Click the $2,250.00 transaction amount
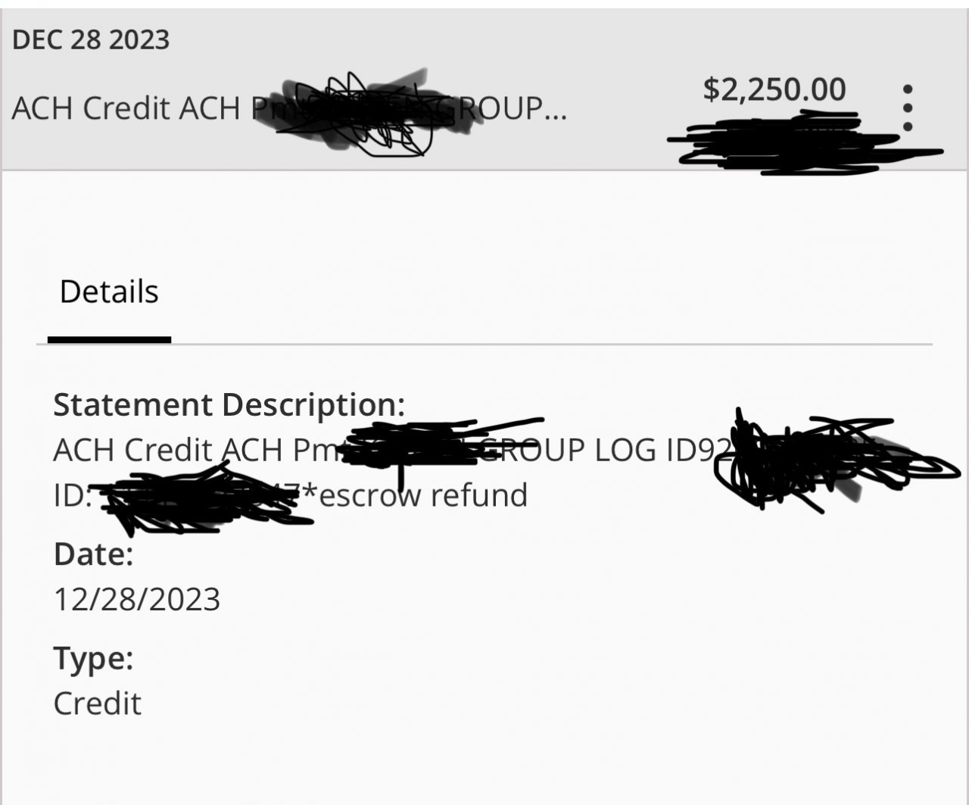 [x=774, y=89]
